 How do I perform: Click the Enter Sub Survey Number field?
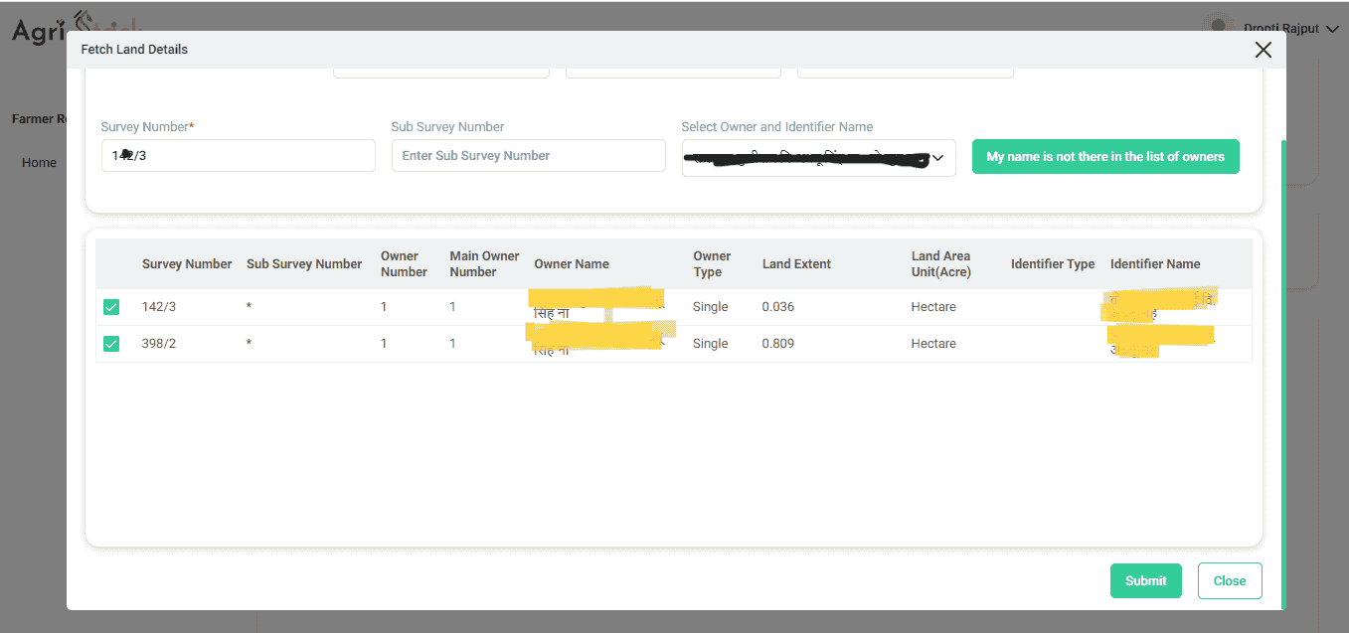[528, 156]
